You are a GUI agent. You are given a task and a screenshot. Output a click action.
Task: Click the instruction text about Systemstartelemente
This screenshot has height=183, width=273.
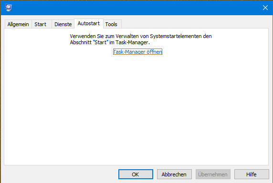click(x=141, y=39)
